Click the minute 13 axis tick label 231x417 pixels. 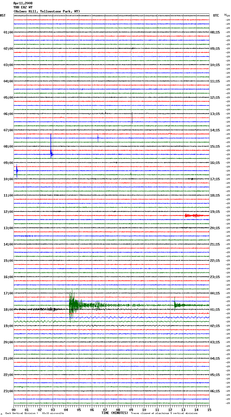coord(183,410)
